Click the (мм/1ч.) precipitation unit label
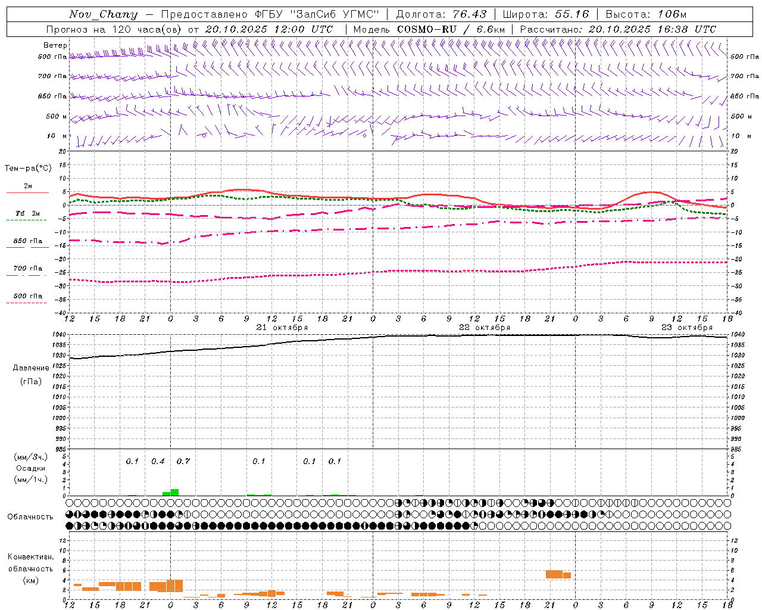The image size is (762, 610). (31, 480)
